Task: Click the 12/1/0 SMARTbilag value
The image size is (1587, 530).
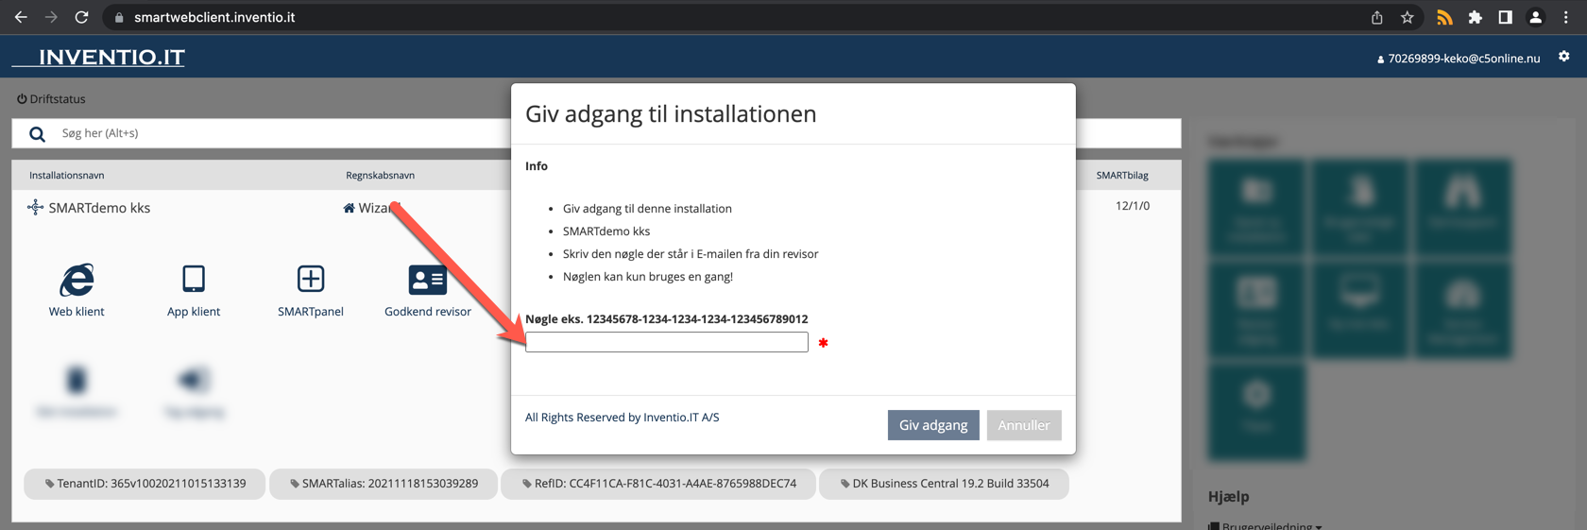Action: tap(1133, 206)
